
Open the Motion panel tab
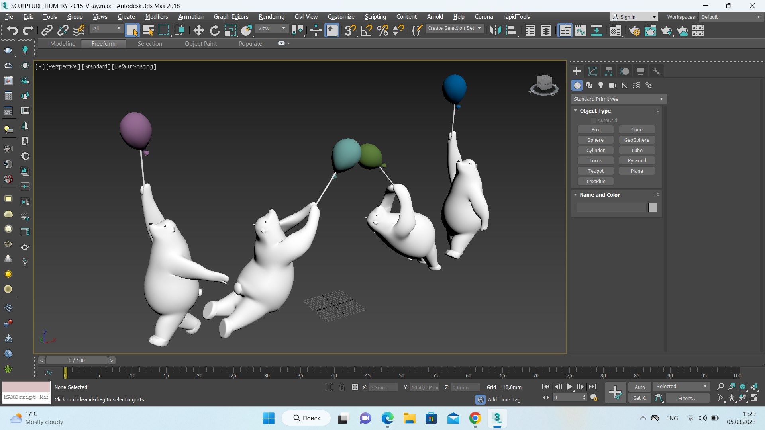click(x=624, y=71)
